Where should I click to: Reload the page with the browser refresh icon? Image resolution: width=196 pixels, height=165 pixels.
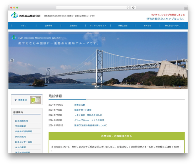(x=127, y=7)
